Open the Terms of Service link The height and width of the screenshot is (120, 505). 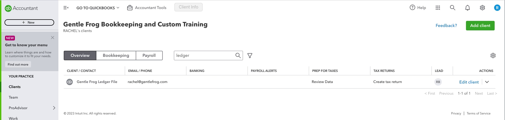click(478, 113)
